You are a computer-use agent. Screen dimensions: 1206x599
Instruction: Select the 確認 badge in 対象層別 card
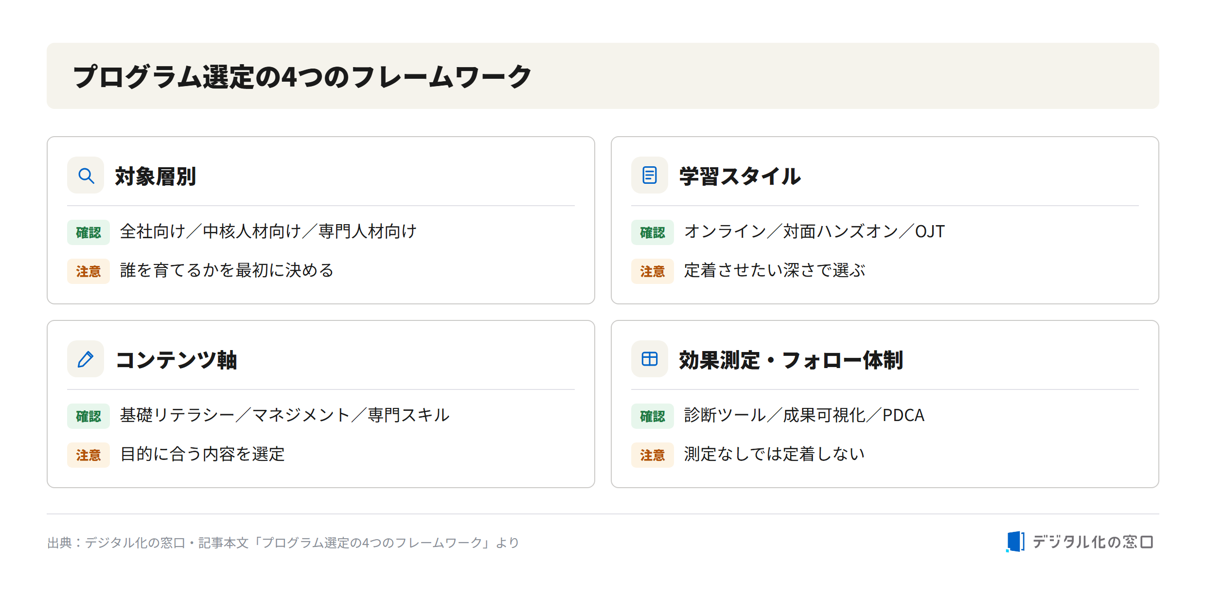click(x=89, y=232)
